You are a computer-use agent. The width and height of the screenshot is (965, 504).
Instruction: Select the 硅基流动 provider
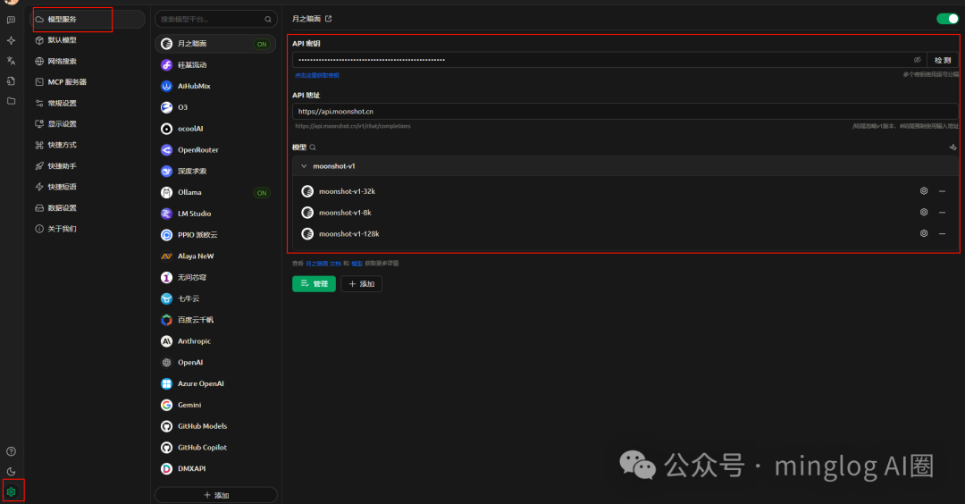point(215,64)
